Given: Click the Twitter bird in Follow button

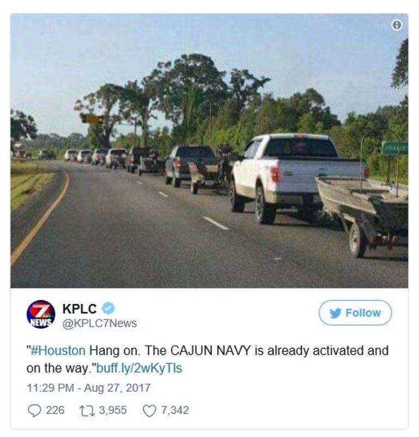Looking at the screenshot, I should 335,313.
